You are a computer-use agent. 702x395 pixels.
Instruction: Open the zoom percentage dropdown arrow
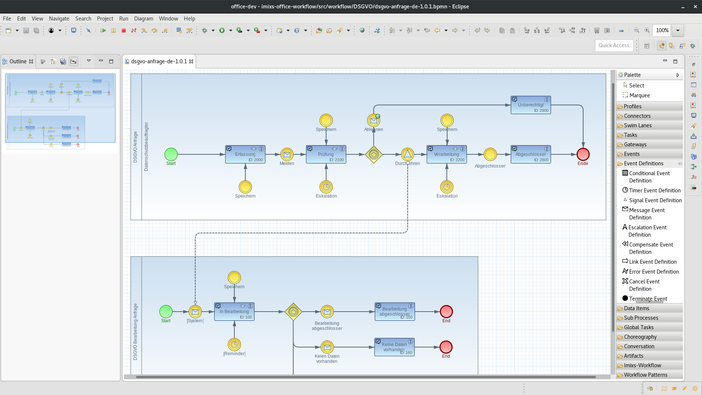tap(678, 31)
